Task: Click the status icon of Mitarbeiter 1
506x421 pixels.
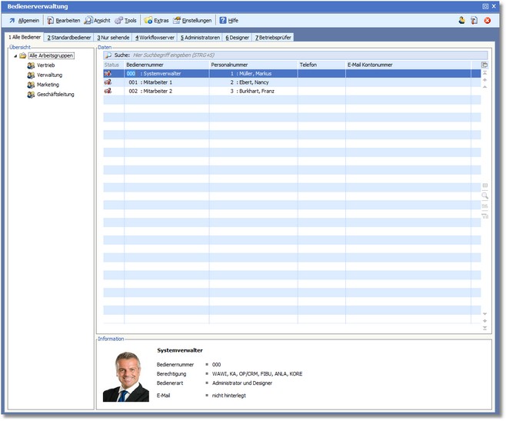Action: point(108,82)
